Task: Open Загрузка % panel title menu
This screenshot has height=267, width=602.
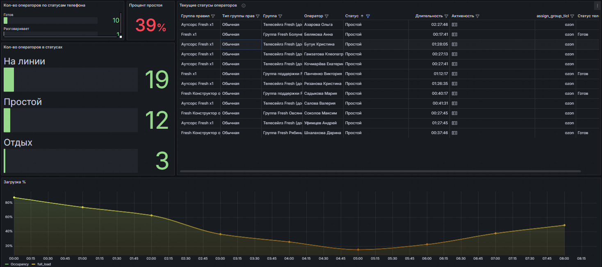Action: click(15, 182)
